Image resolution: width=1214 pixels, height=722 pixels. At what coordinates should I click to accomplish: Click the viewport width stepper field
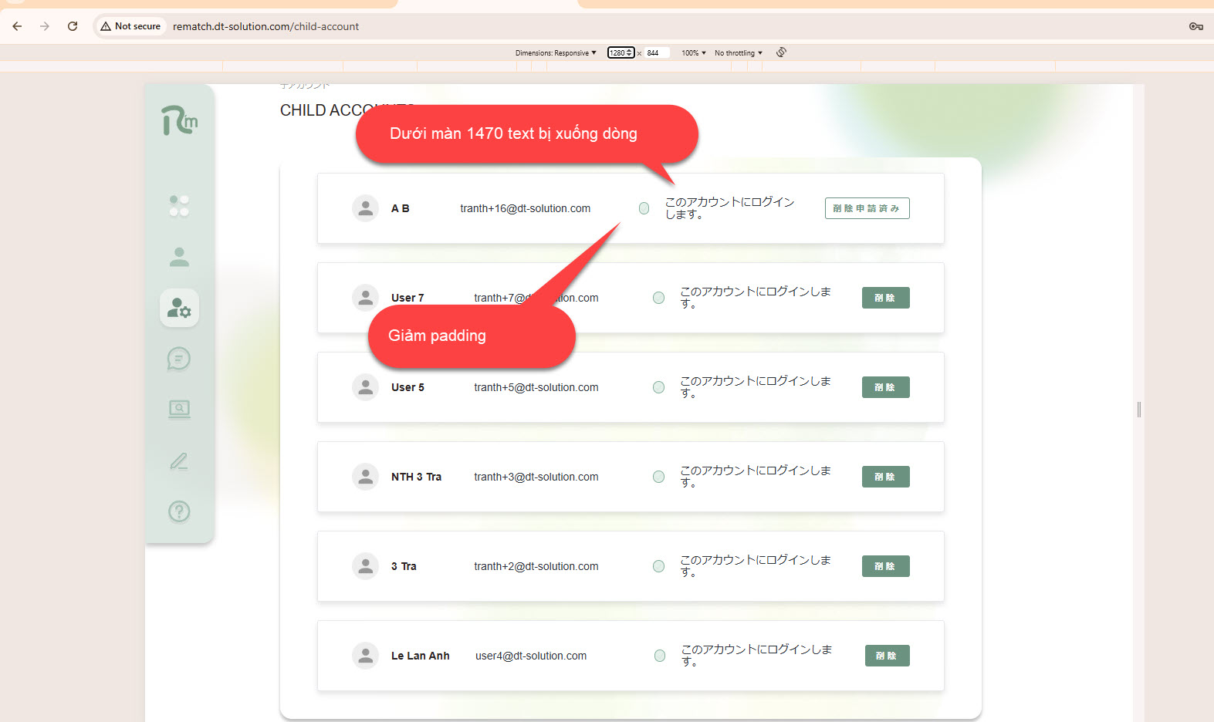pyautogui.click(x=620, y=53)
